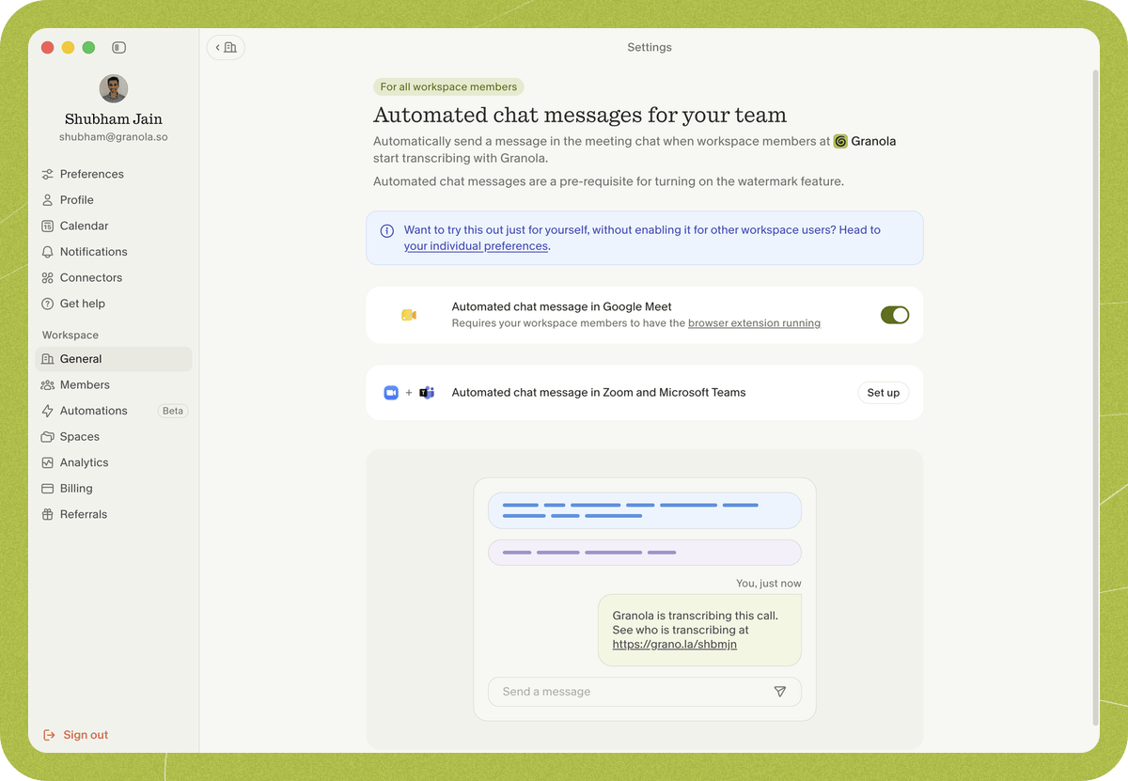Select General workspace settings

point(114,359)
